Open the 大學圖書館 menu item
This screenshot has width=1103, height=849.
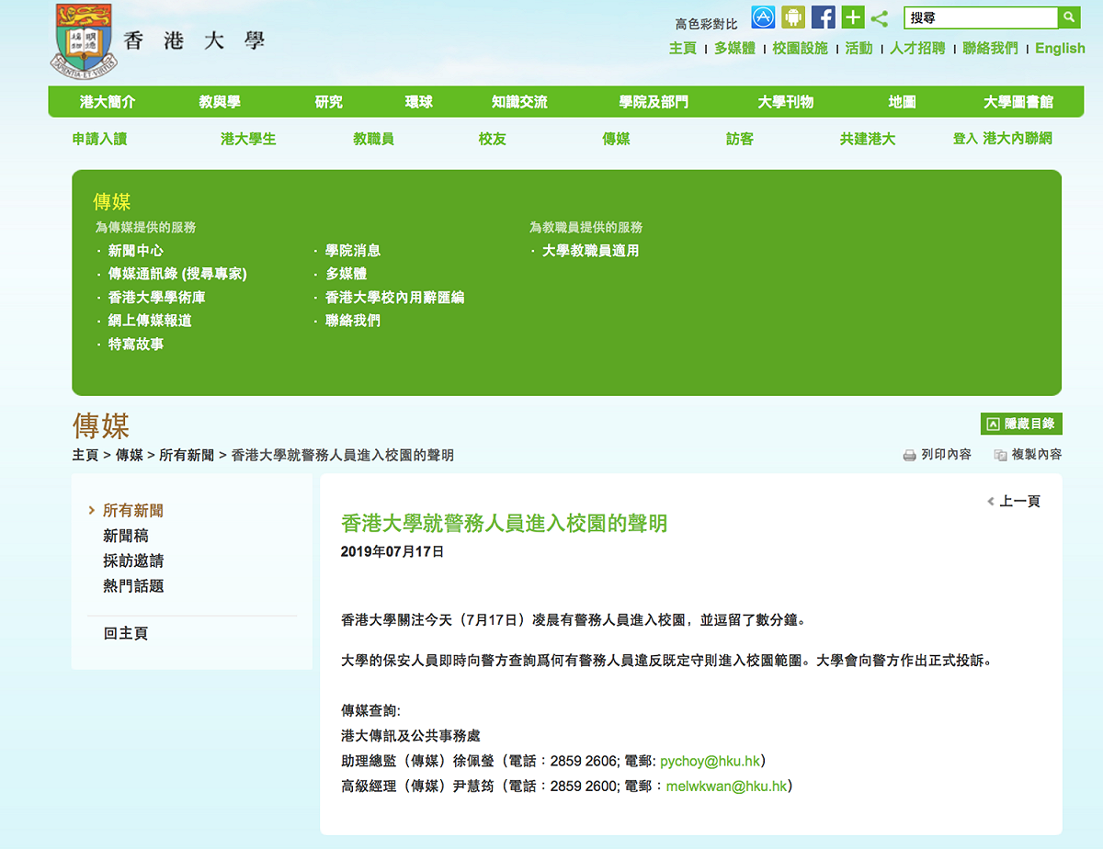pos(1018,102)
